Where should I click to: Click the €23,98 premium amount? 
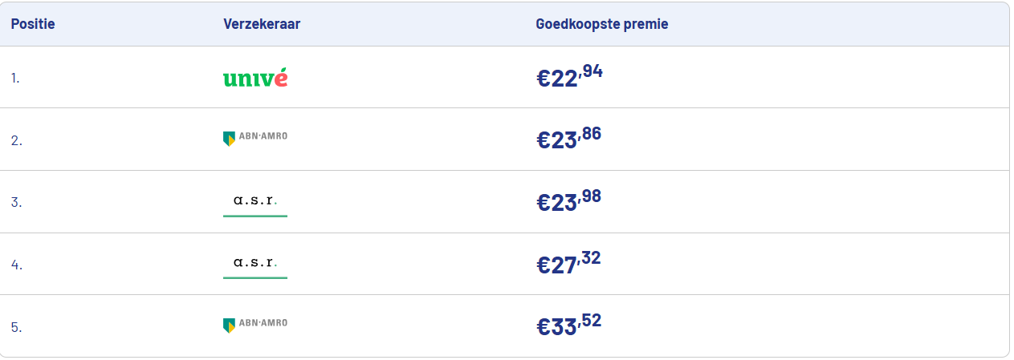click(569, 200)
